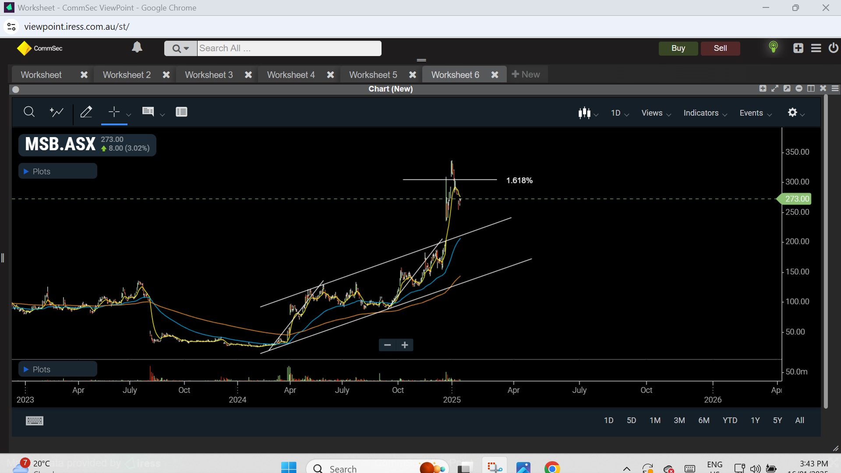841x473 pixels.
Task: Set chart range to 1D
Action: click(x=608, y=420)
